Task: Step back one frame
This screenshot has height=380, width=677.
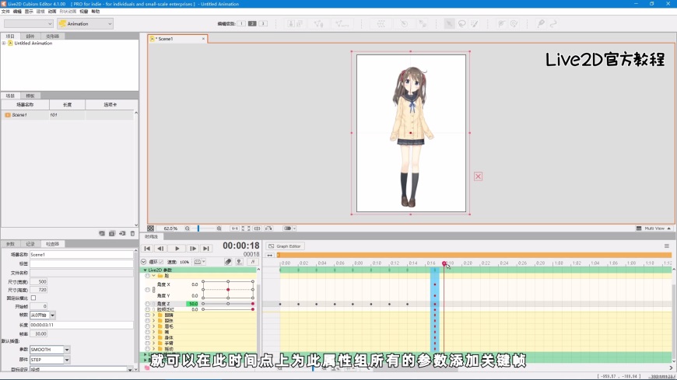Action: click(x=160, y=249)
